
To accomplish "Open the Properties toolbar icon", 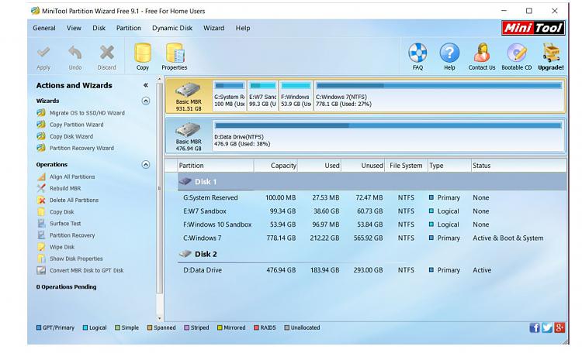I will 175,53.
